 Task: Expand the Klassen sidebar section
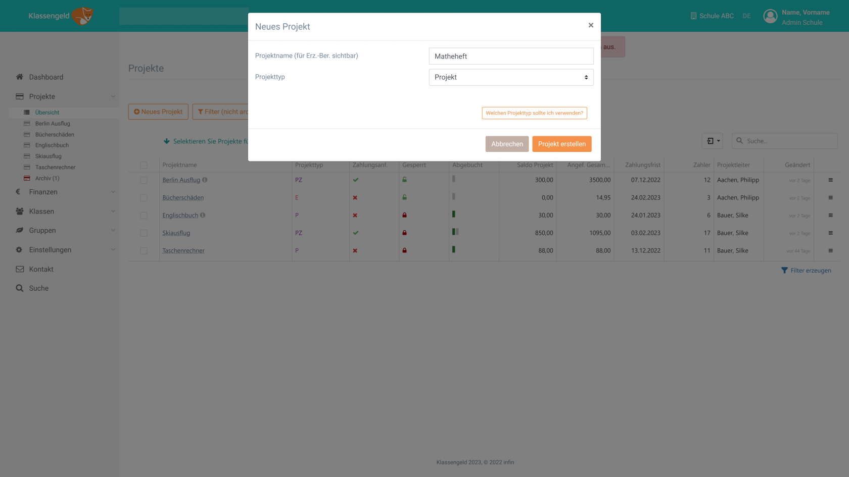click(x=113, y=211)
